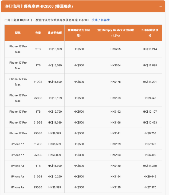Click the HK$13,599 retail price
Image resolution: width=169 pixels, height=195 pixels.
tap(55, 66)
